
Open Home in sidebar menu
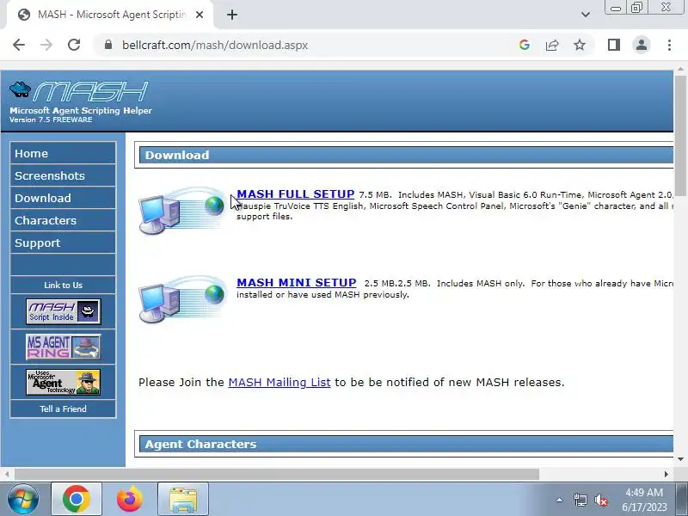tap(63, 153)
